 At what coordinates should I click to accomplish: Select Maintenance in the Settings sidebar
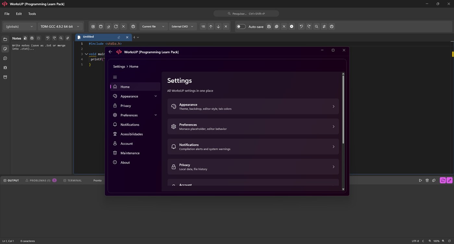(x=135, y=153)
